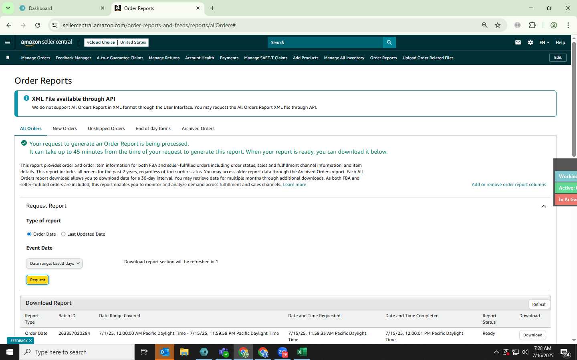Open Outlook from the taskbar
This screenshot has width=577, height=360.
pyautogui.click(x=165, y=352)
